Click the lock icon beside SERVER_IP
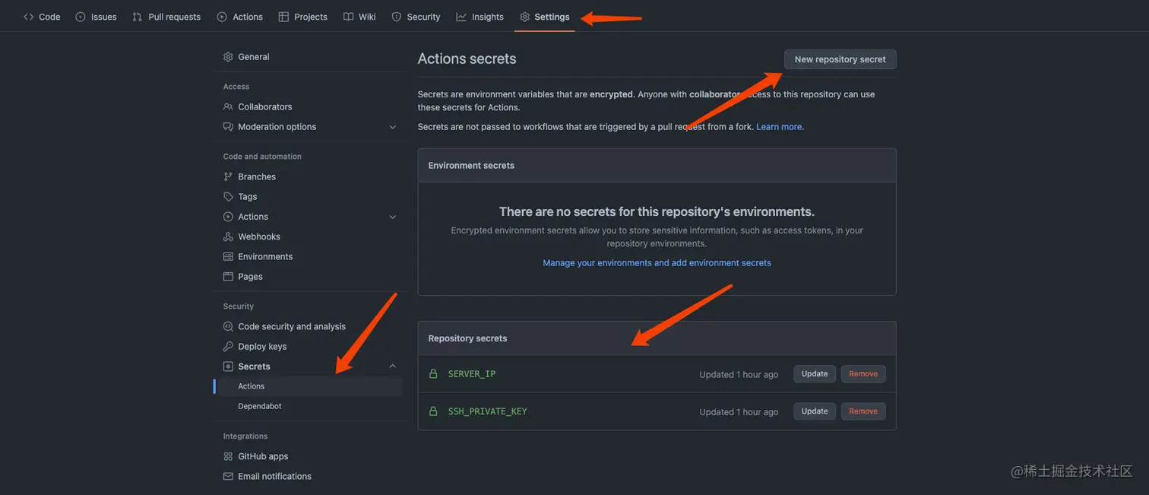The width and height of the screenshot is (1149, 495). click(433, 374)
